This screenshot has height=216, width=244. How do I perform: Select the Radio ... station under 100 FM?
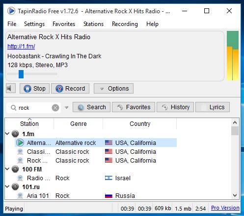click(96, 178)
